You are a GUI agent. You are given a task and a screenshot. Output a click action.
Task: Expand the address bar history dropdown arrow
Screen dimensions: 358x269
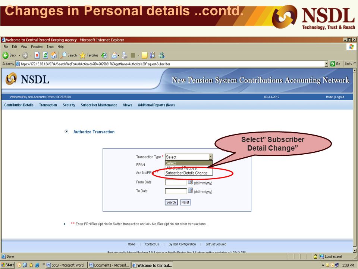tap(326, 64)
